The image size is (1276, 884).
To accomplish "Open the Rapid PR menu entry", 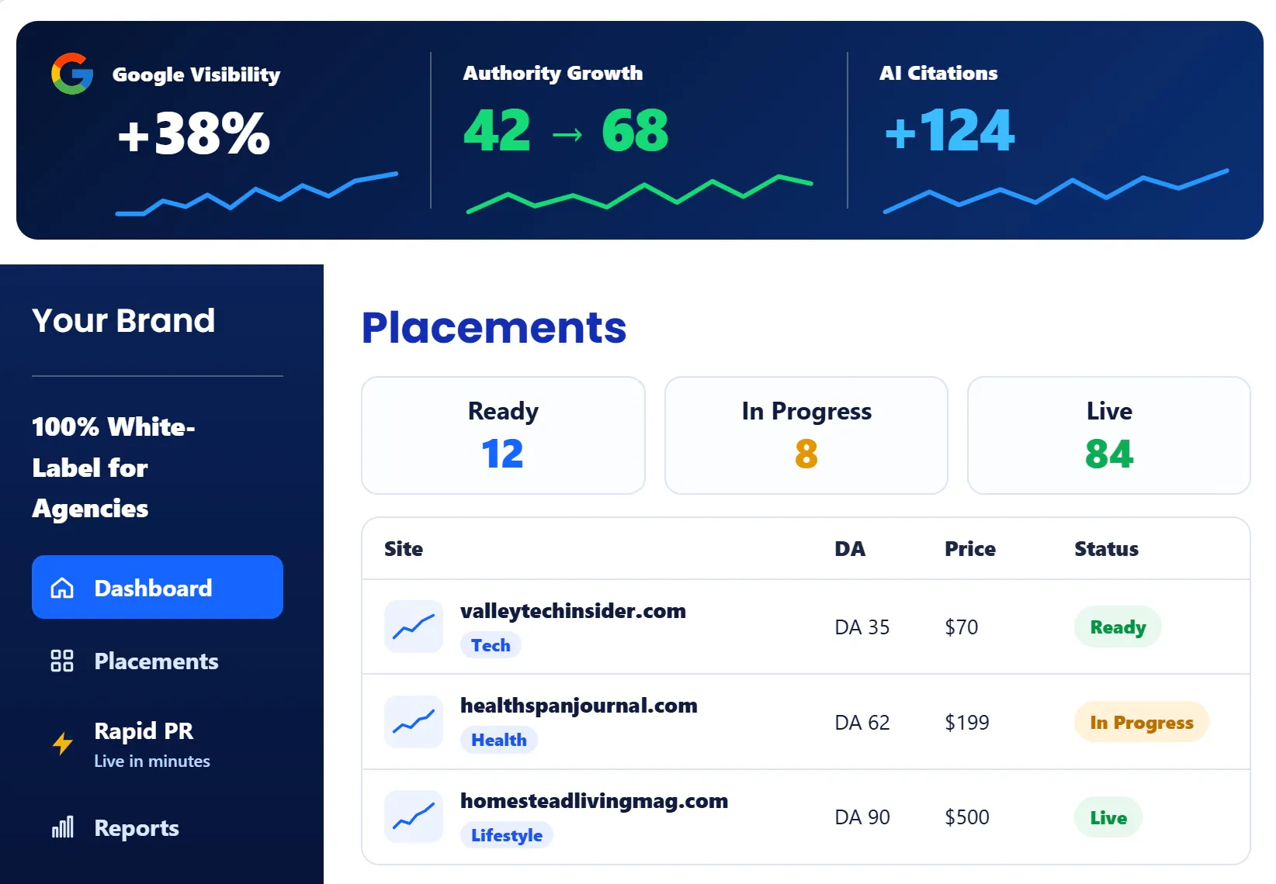I will coord(158,744).
